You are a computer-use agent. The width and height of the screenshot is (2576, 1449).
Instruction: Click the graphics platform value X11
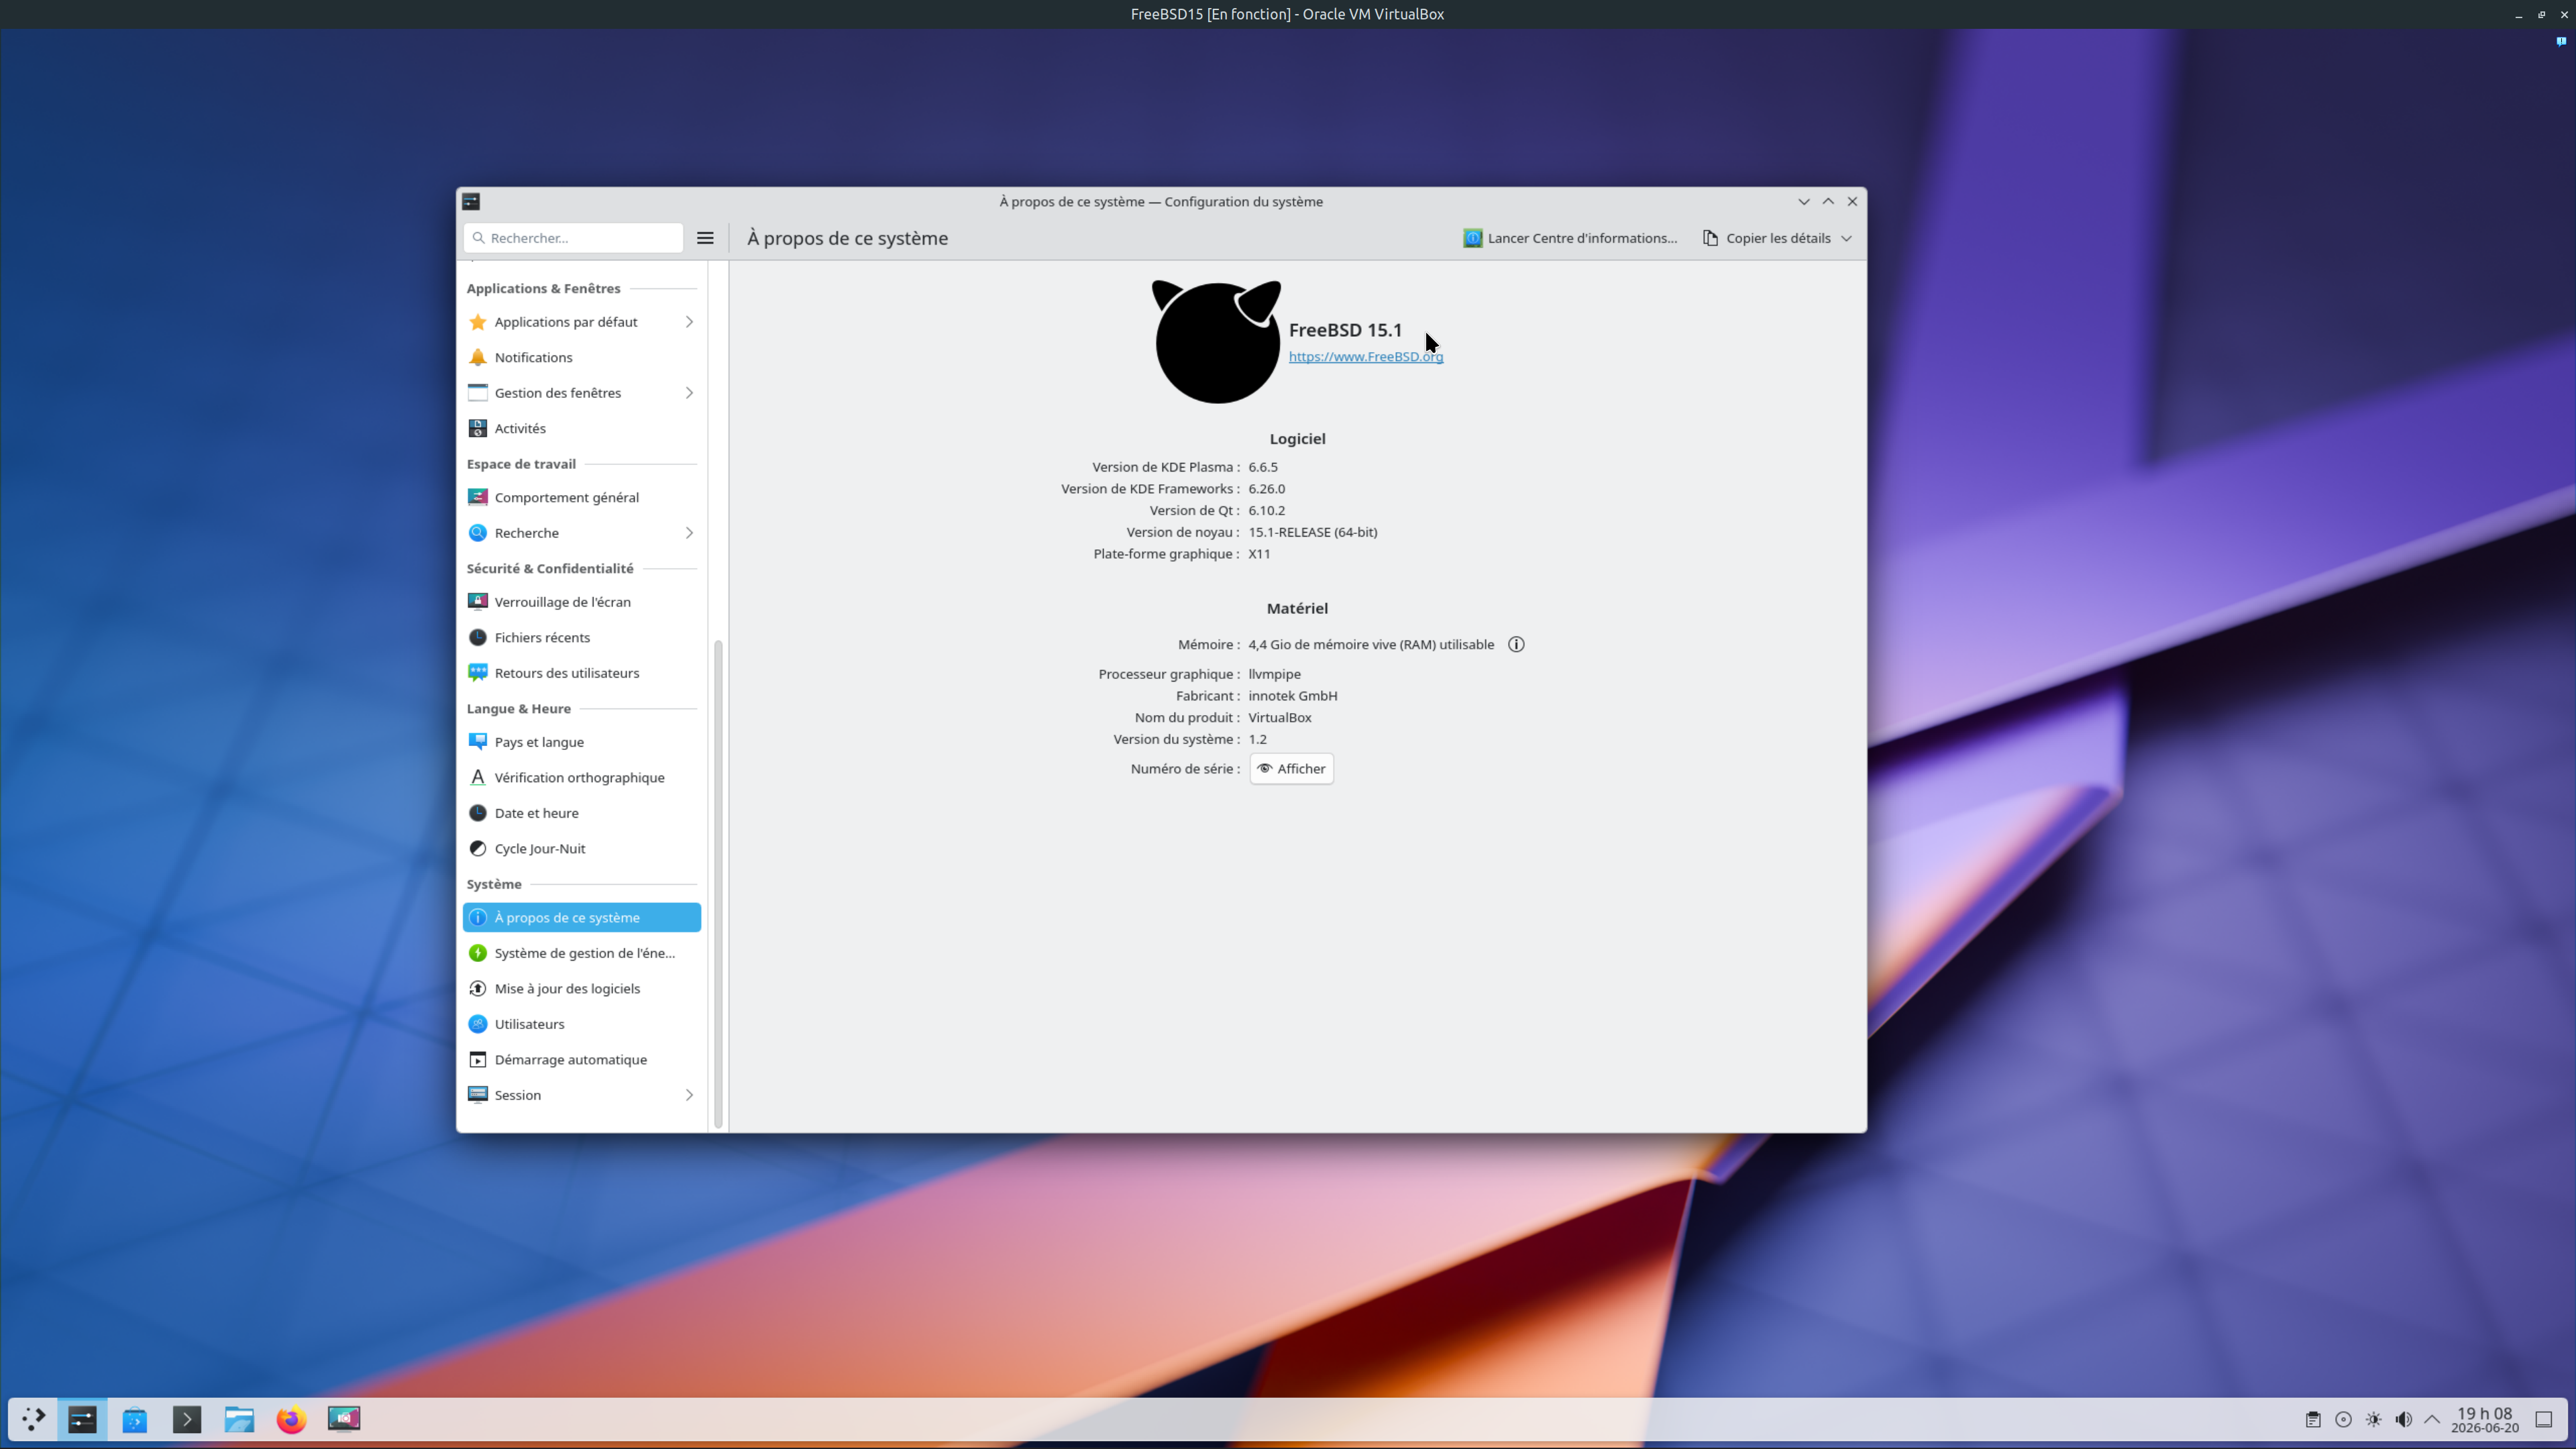pyautogui.click(x=1259, y=554)
